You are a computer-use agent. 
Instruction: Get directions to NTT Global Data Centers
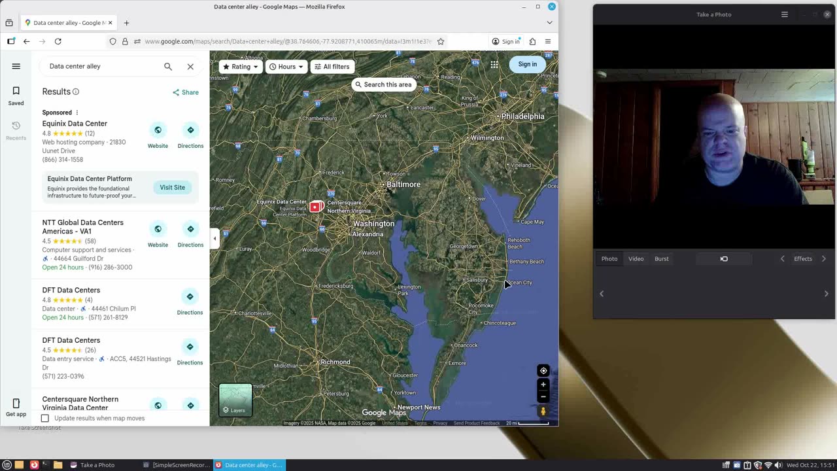190,229
